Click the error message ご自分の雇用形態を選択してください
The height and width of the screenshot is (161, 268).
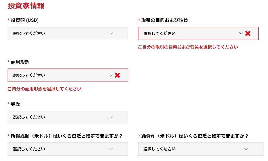(x=44, y=89)
